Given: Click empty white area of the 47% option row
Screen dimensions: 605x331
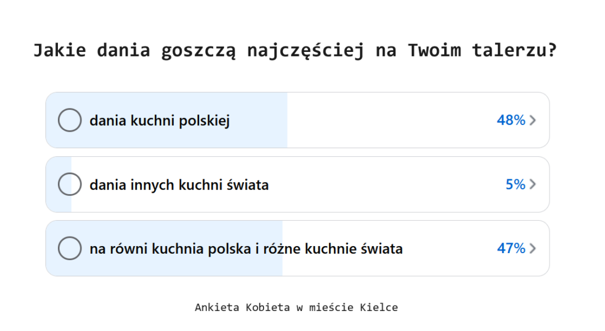Looking at the screenshot, I should pyautogui.click(x=448, y=248).
